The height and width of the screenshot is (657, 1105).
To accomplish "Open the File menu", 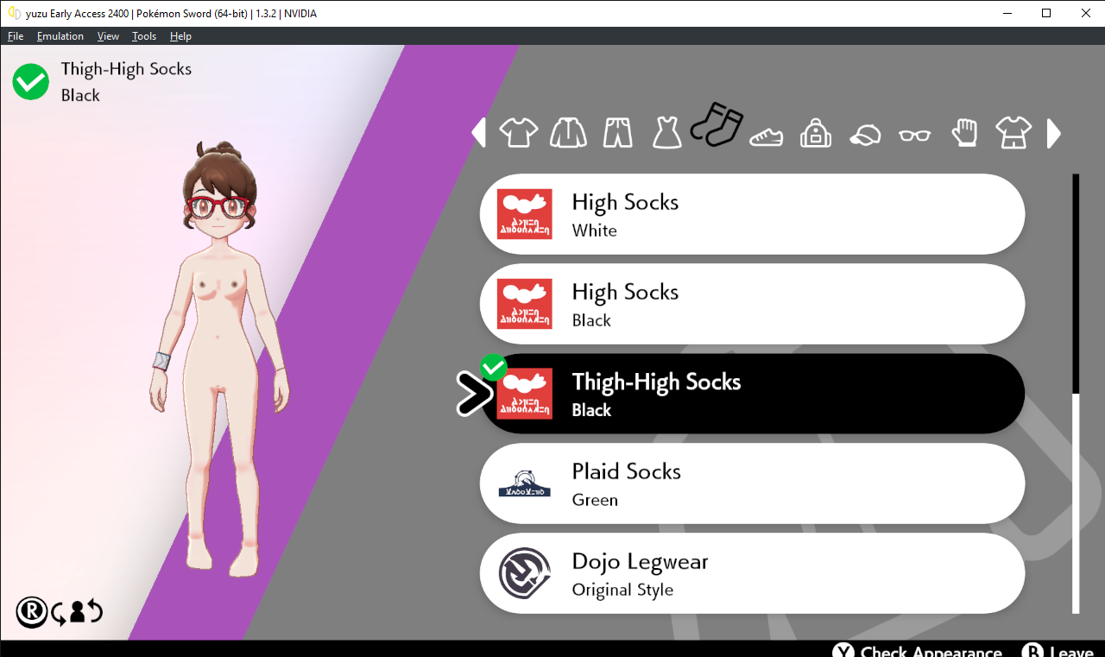I will [x=16, y=36].
